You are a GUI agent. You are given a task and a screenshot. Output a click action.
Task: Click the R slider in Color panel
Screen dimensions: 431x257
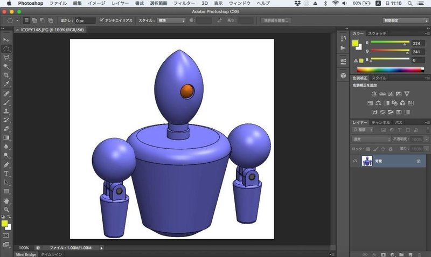pyautogui.click(x=390, y=43)
